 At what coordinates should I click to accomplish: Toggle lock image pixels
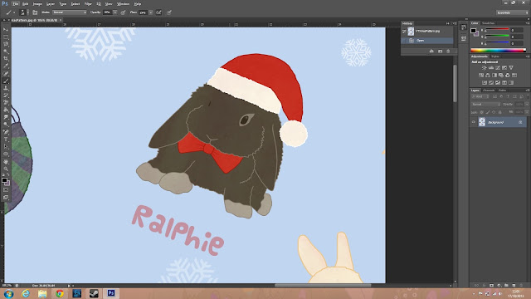pyautogui.click(x=488, y=112)
